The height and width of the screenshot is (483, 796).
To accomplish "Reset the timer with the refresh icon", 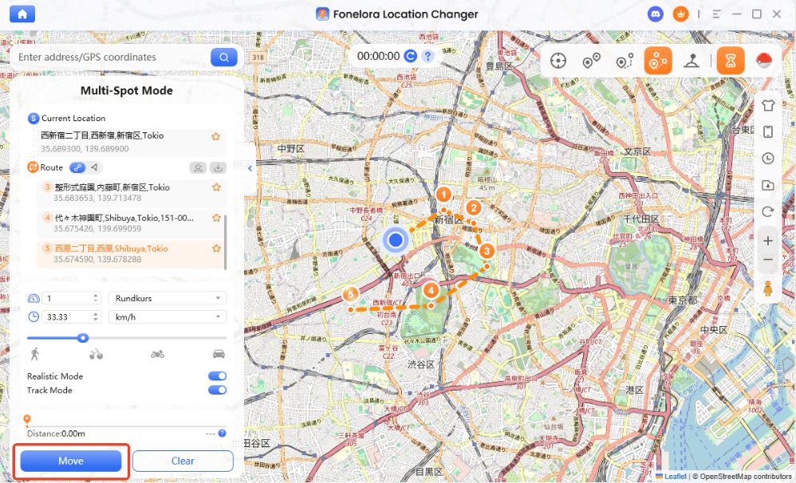I will point(410,57).
